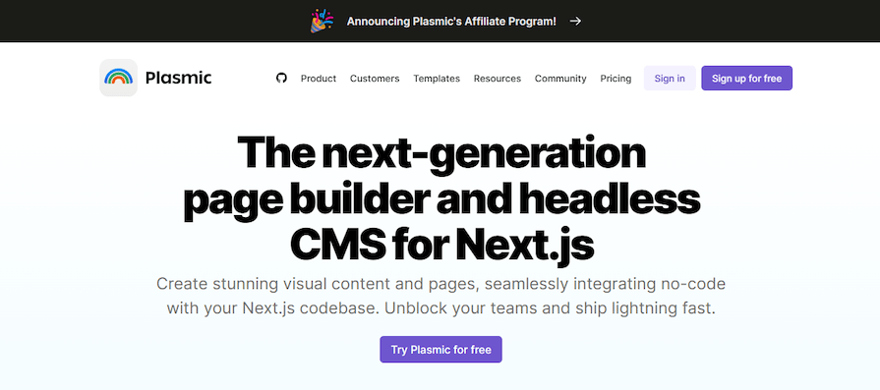Screen dimensions: 880x390
Task: Click the headline line 'CMS for Next.js'
Action: (441, 245)
